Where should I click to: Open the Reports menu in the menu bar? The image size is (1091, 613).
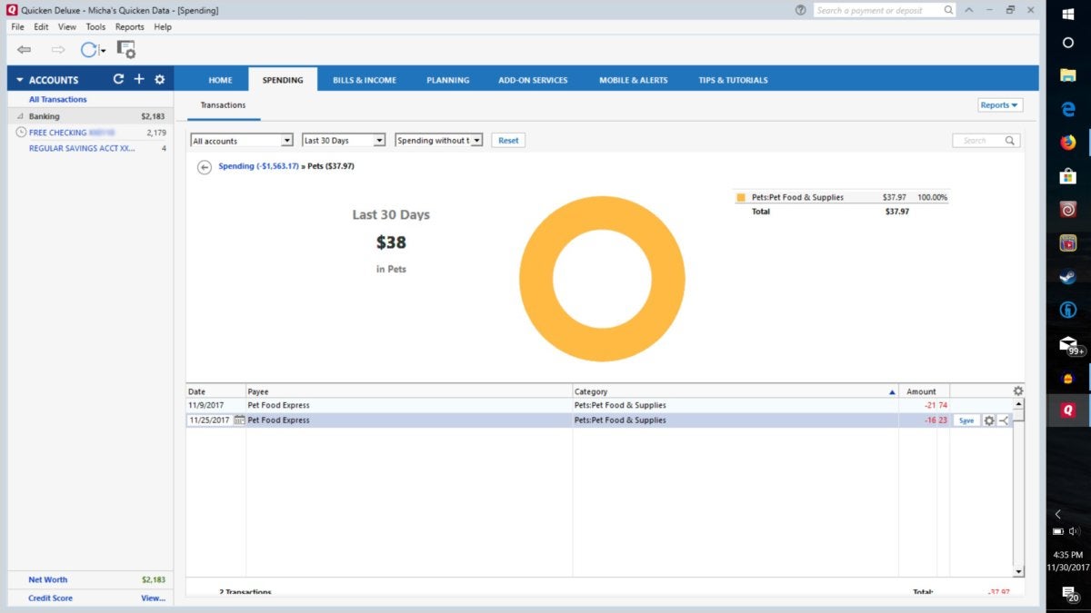130,27
